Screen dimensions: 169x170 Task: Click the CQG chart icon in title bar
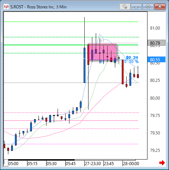point(6,7)
